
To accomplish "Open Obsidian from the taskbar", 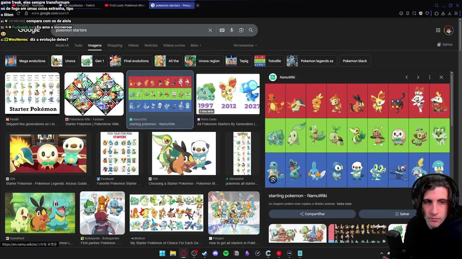I will 247,253.
